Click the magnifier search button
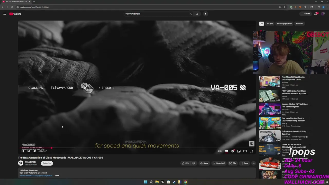 [x=197, y=14]
